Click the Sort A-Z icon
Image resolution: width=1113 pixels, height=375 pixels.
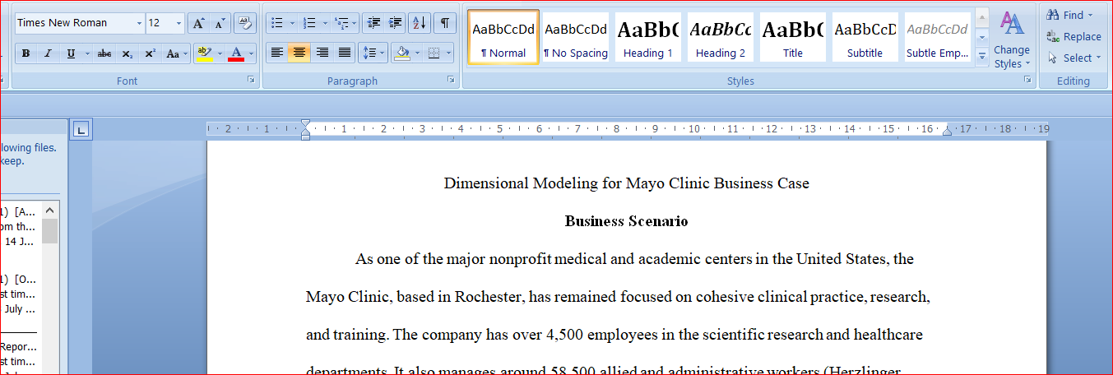click(420, 23)
